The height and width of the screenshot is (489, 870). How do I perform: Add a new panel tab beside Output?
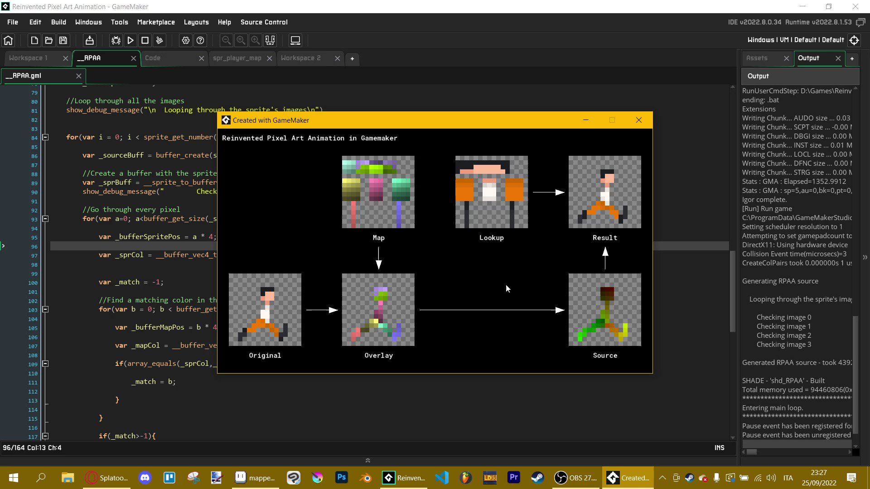click(852, 58)
